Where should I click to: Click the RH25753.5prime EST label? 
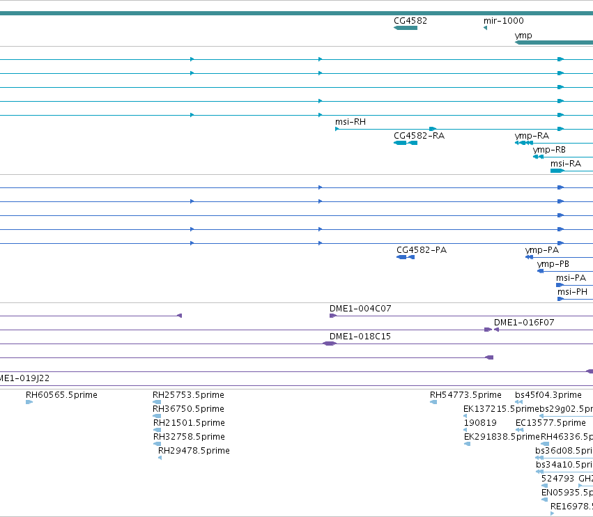[x=188, y=395]
